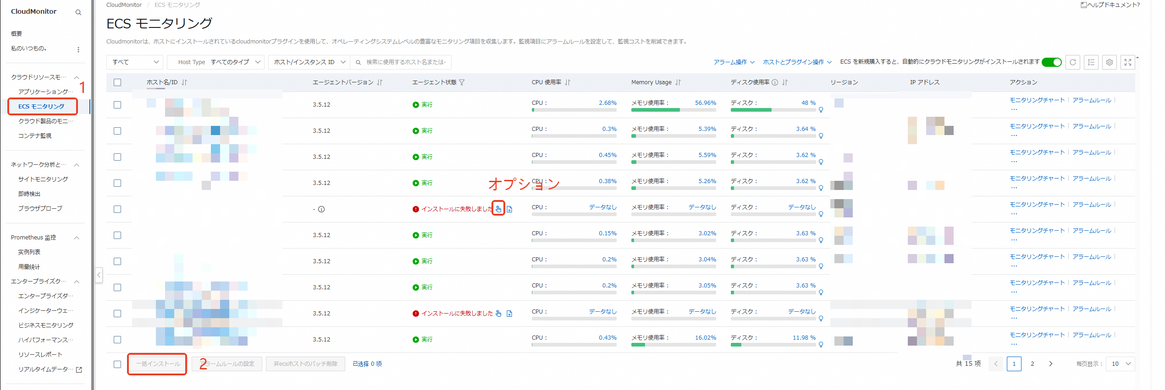Focus the host name search input field

coord(406,62)
